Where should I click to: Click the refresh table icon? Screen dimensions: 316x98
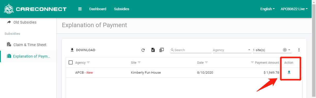click(143, 50)
